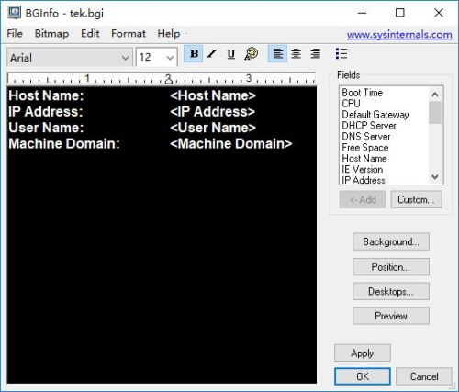459x392 pixels.
Task: Click Fields list scroll up arrow
Action: (435, 95)
